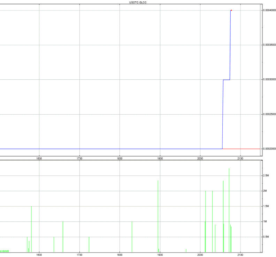276x257 pixels.
Task: Click 1830 on the volume chart time axis
Action: click(x=120, y=255)
